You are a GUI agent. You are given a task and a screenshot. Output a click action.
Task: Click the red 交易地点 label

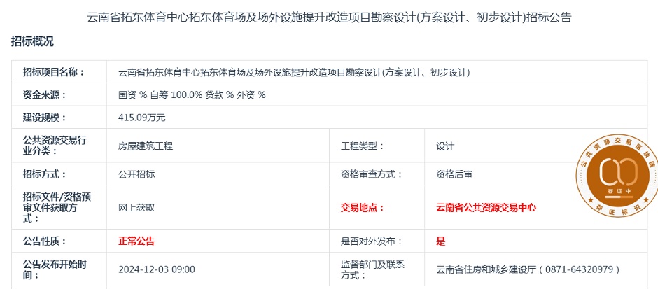coord(362,207)
